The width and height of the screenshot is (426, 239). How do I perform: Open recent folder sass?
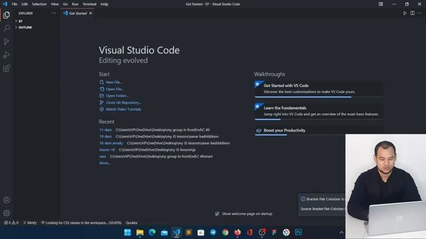[103, 157]
